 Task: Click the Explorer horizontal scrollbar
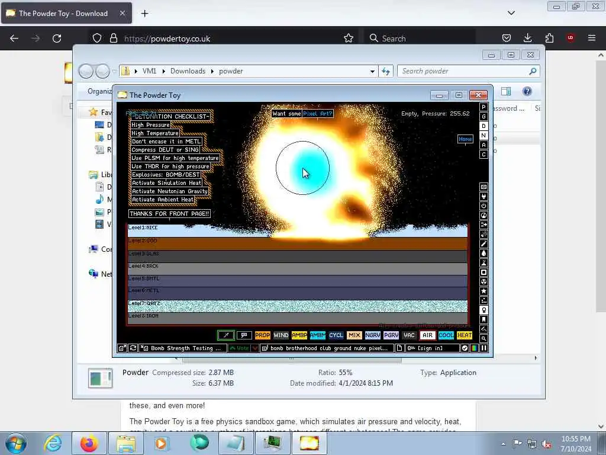pos(292,358)
